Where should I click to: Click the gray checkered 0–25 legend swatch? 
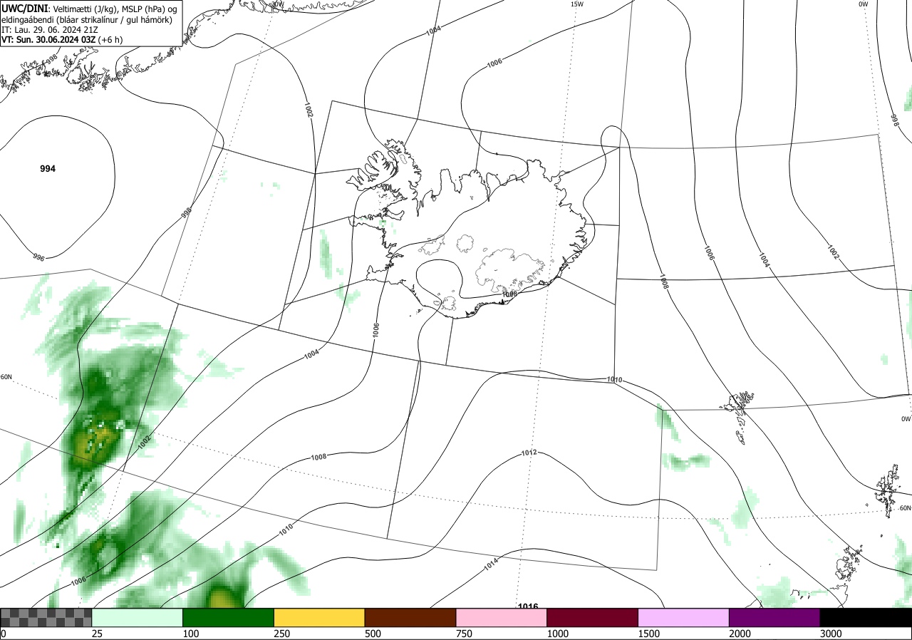pyautogui.click(x=46, y=617)
